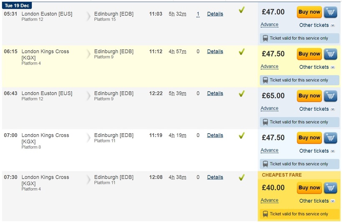Click train icon on 05:31 service validity note
Screen dimensions: 342x222
(x=265, y=38)
